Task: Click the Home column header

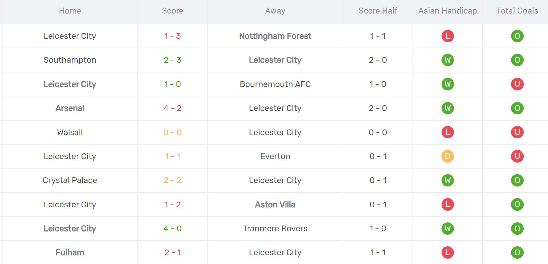Action: (70, 11)
